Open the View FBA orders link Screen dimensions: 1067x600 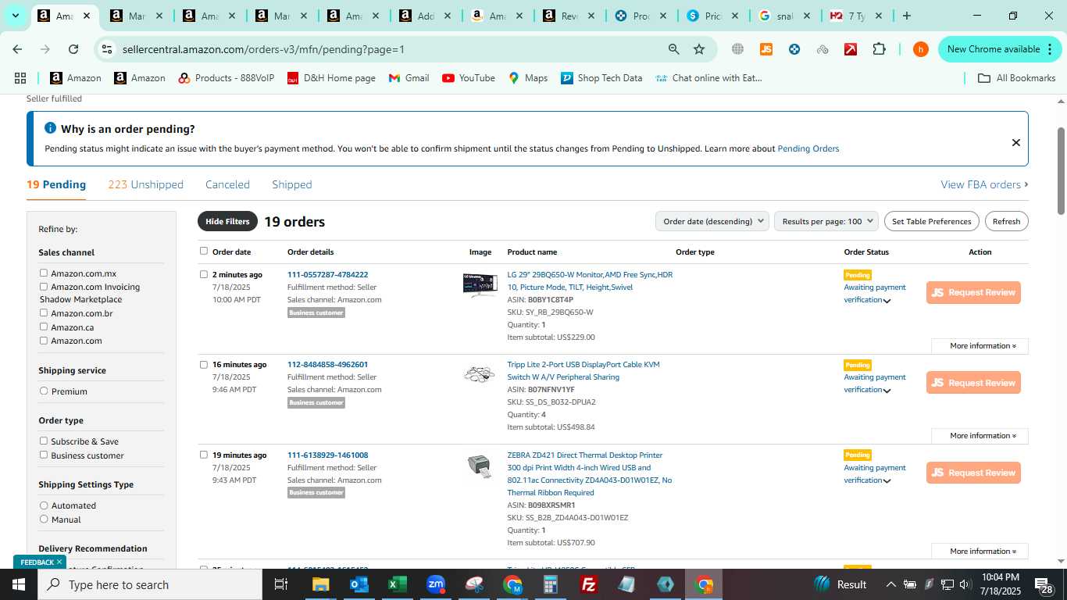click(x=984, y=184)
